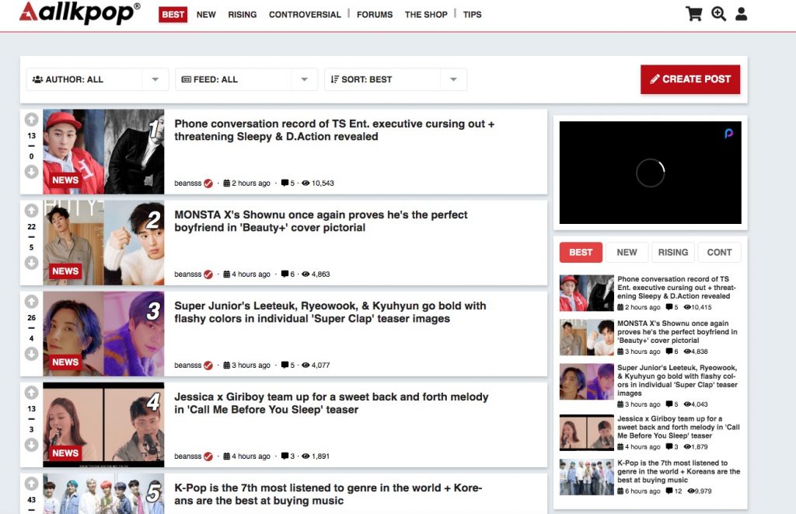Go to the allkpop home logo

[80, 13]
